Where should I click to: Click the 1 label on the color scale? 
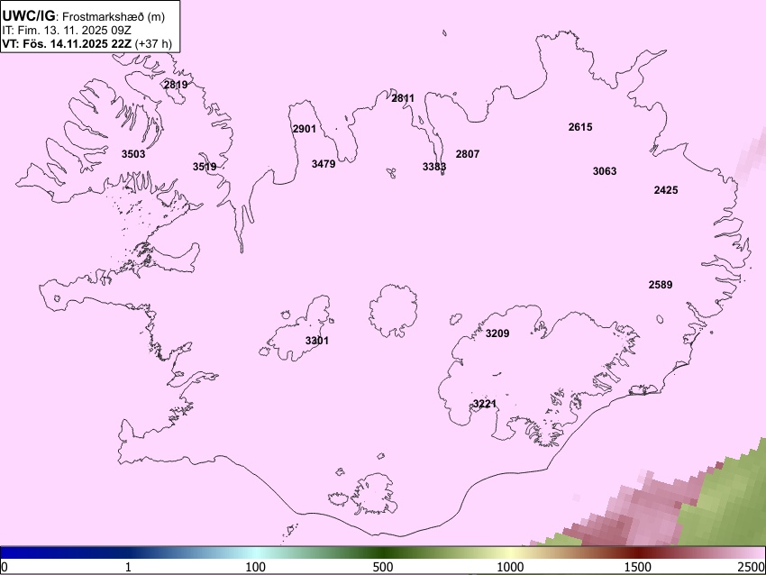click(128, 567)
